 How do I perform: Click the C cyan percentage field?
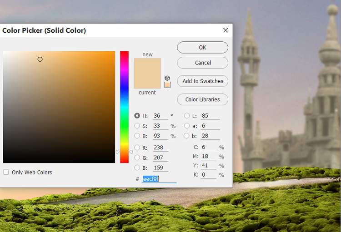tap(210, 148)
